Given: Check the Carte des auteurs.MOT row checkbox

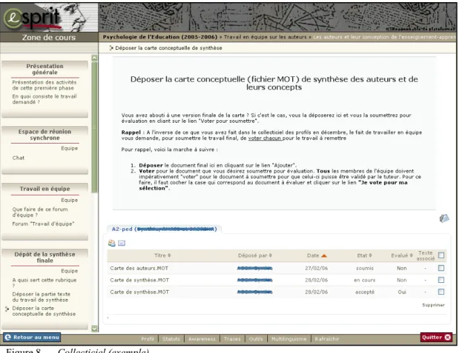Looking at the screenshot, I should pos(441,268).
